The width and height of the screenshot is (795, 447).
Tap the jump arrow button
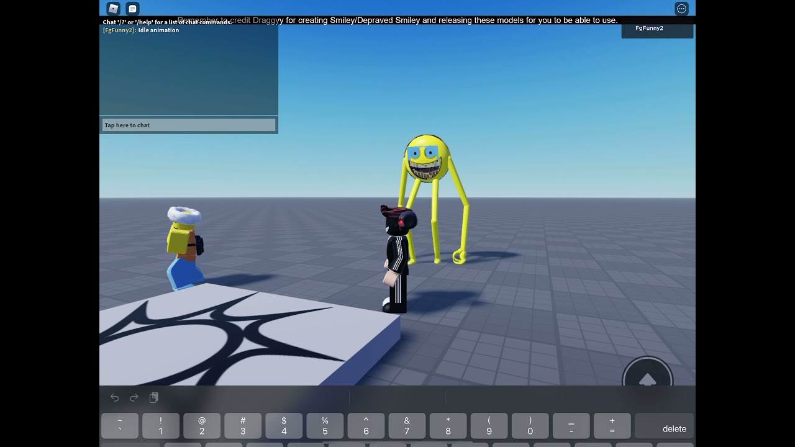(x=647, y=379)
